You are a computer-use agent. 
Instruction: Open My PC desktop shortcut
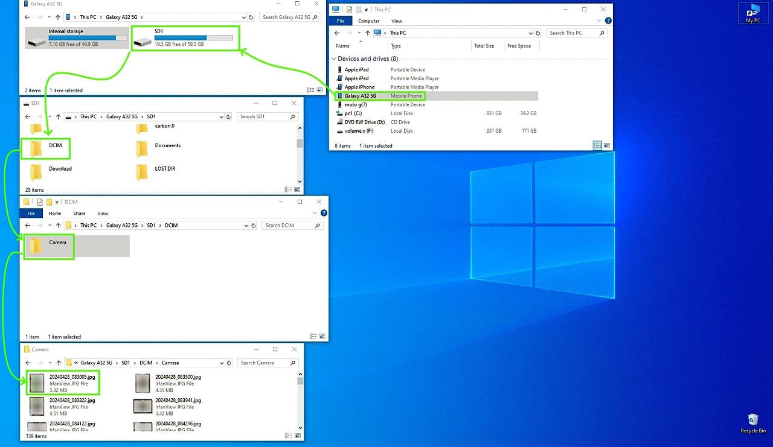click(x=753, y=13)
